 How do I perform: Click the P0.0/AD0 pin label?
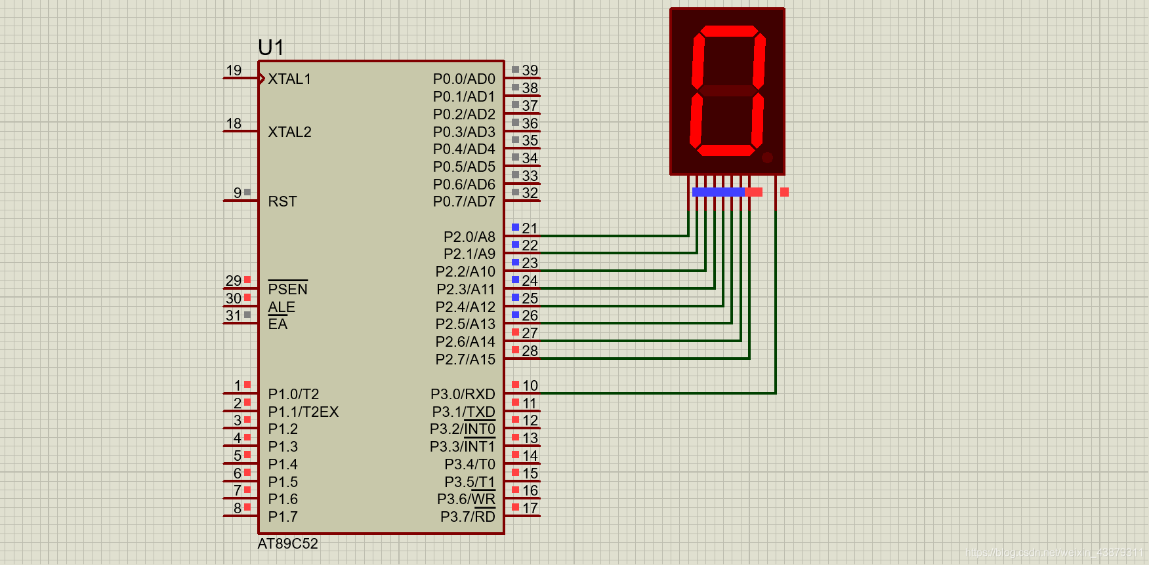464,79
